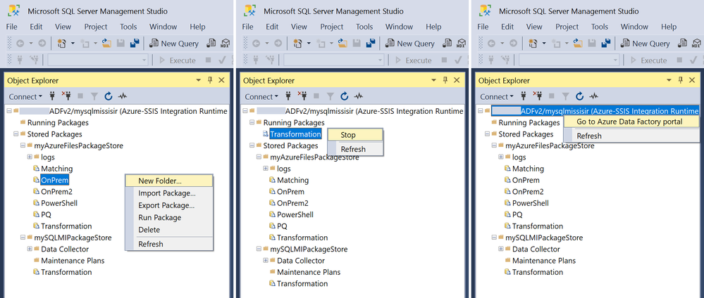Open File menu in window with New Folder menu
The image size is (704, 298).
pos(12,27)
